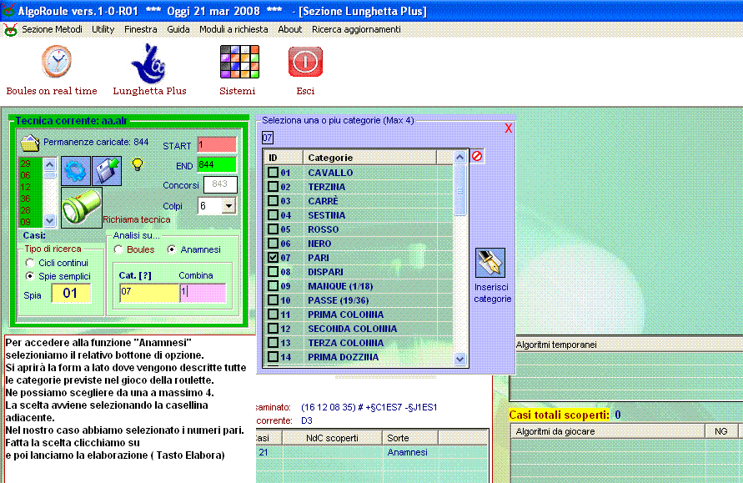Click the NdC scoperti column header
This screenshot has width=743, height=483.
click(x=332, y=438)
